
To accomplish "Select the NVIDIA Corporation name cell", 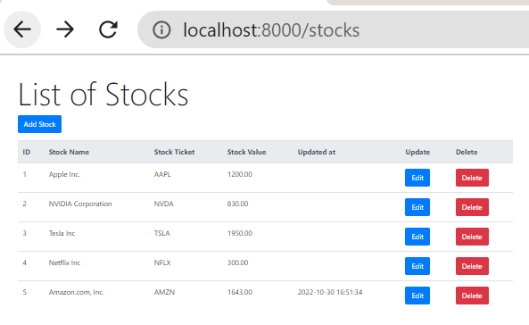I will click(x=80, y=204).
